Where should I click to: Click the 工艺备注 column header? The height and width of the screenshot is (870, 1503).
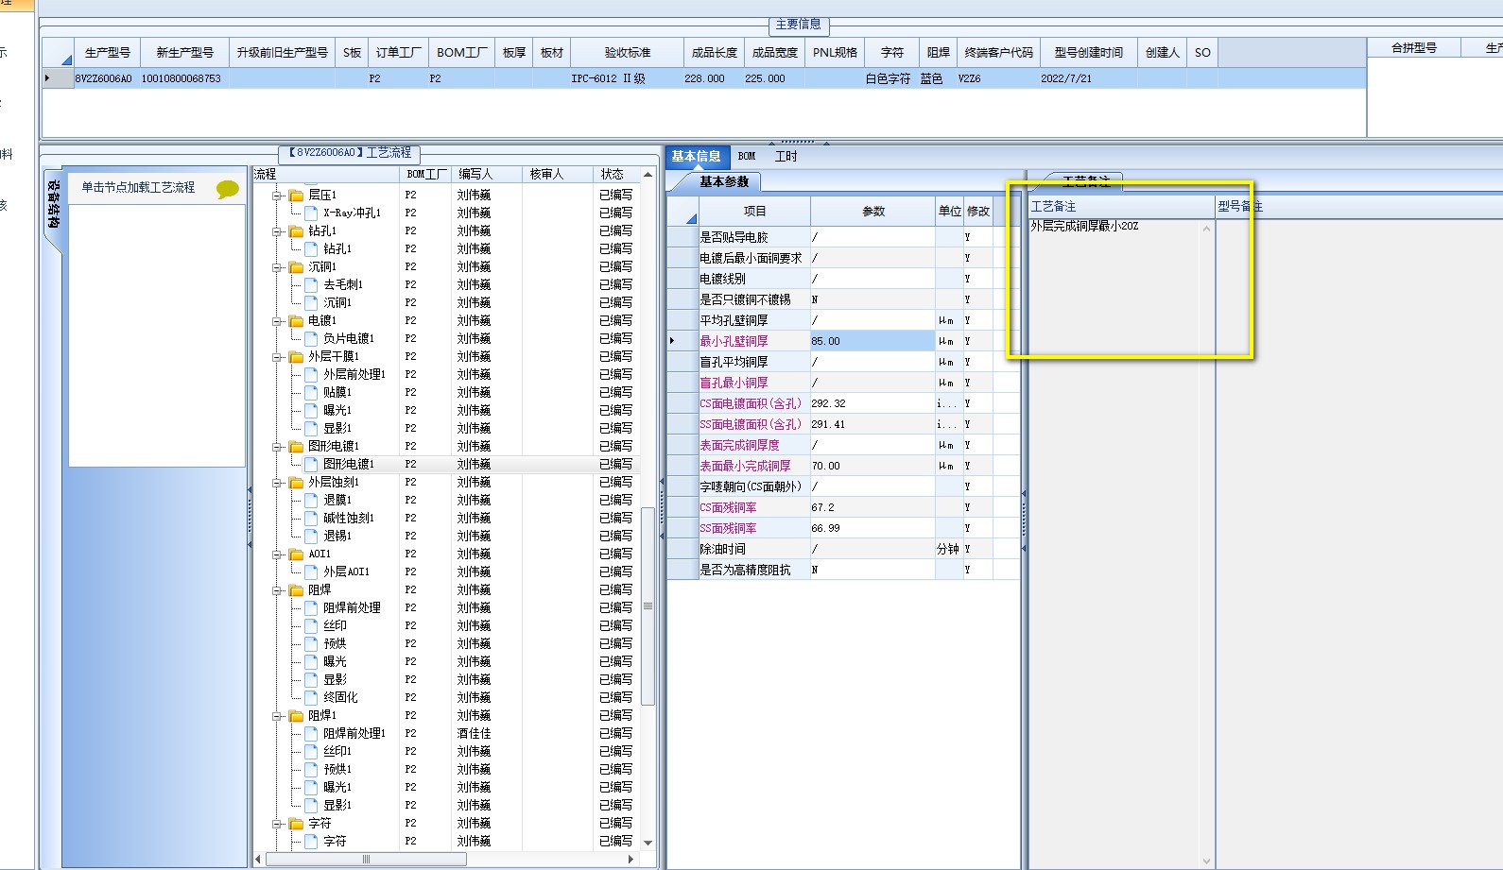(x=1121, y=207)
